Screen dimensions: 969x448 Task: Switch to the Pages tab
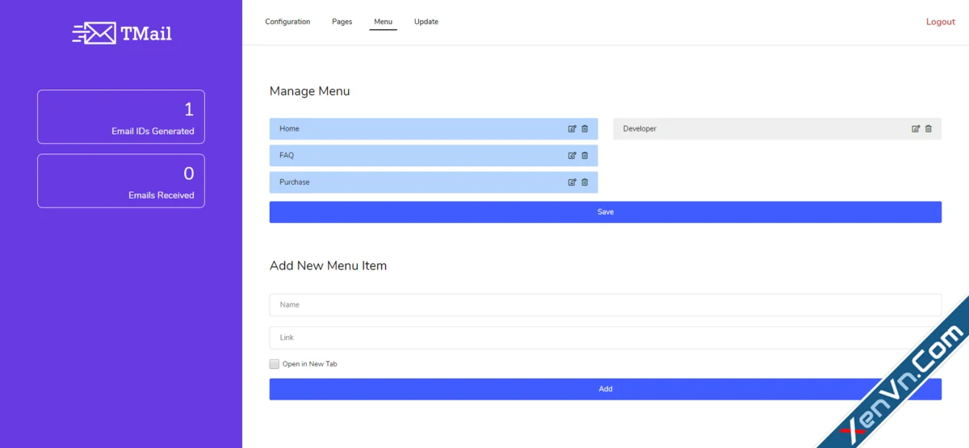342,22
